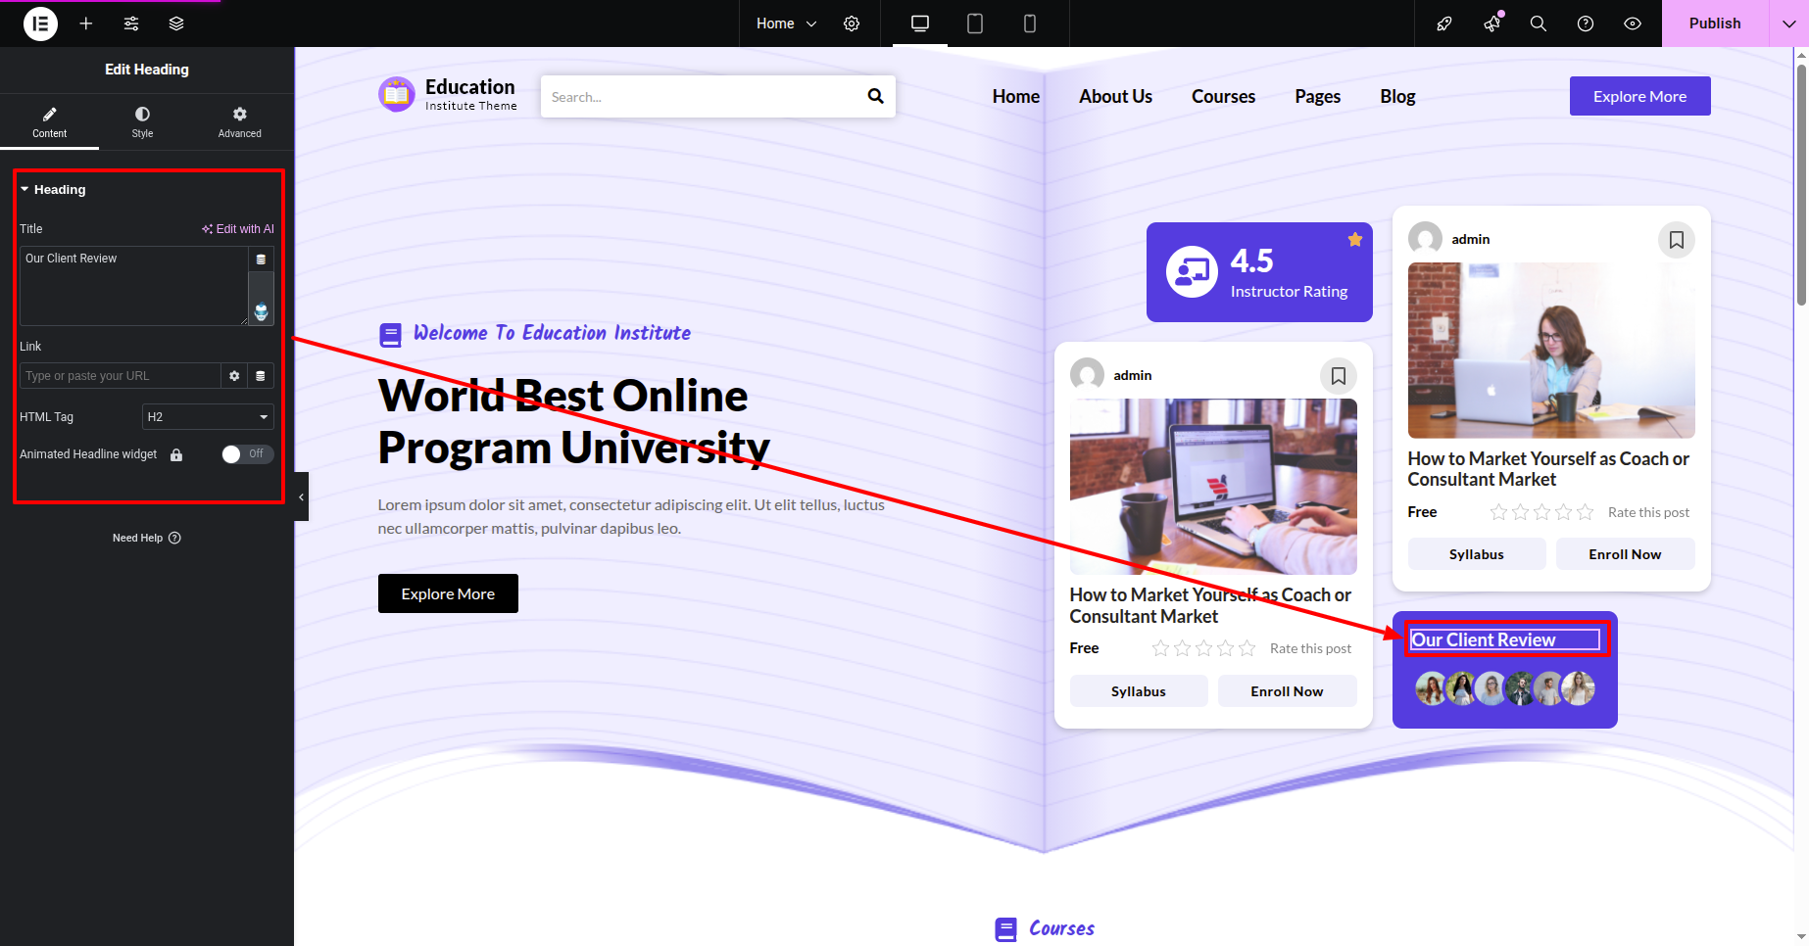The width and height of the screenshot is (1809, 946).
Task: Bookmark the left admin course card
Action: click(1339, 376)
